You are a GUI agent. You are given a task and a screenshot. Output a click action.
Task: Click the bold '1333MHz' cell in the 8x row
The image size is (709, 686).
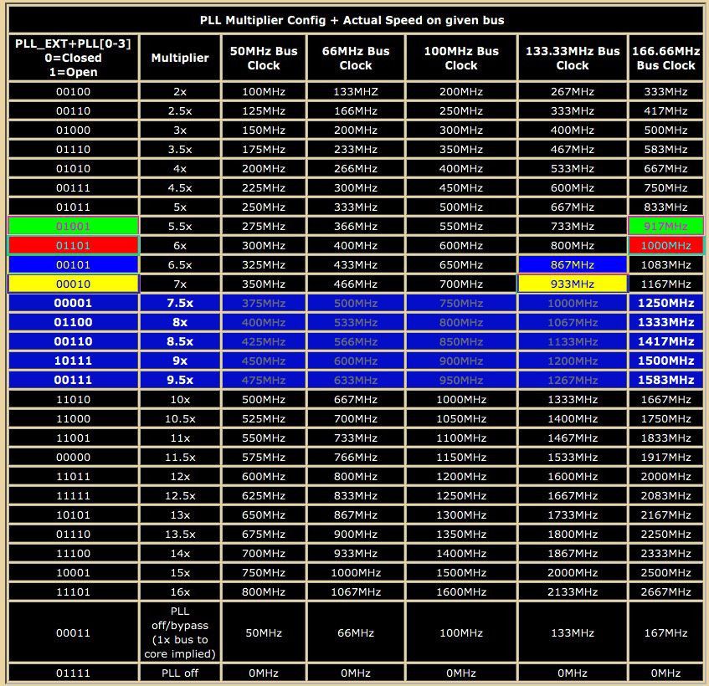(665, 323)
